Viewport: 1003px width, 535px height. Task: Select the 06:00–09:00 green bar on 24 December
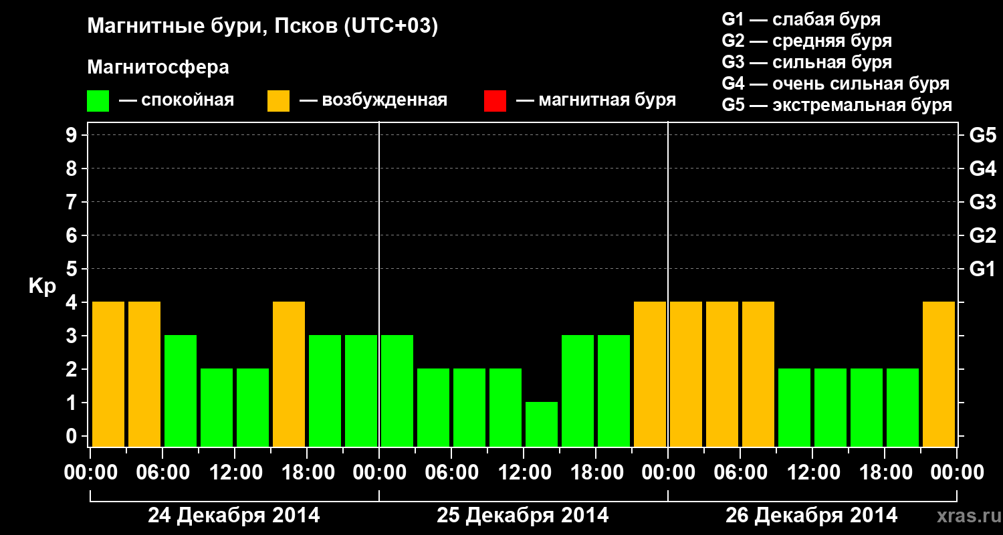[x=181, y=391]
